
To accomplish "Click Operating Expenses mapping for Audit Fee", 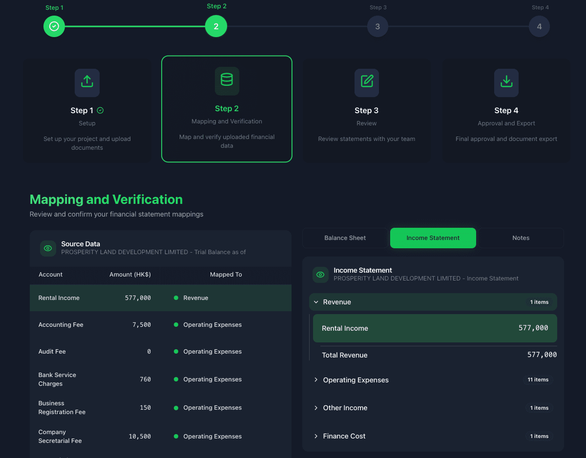I will pyautogui.click(x=208, y=352).
